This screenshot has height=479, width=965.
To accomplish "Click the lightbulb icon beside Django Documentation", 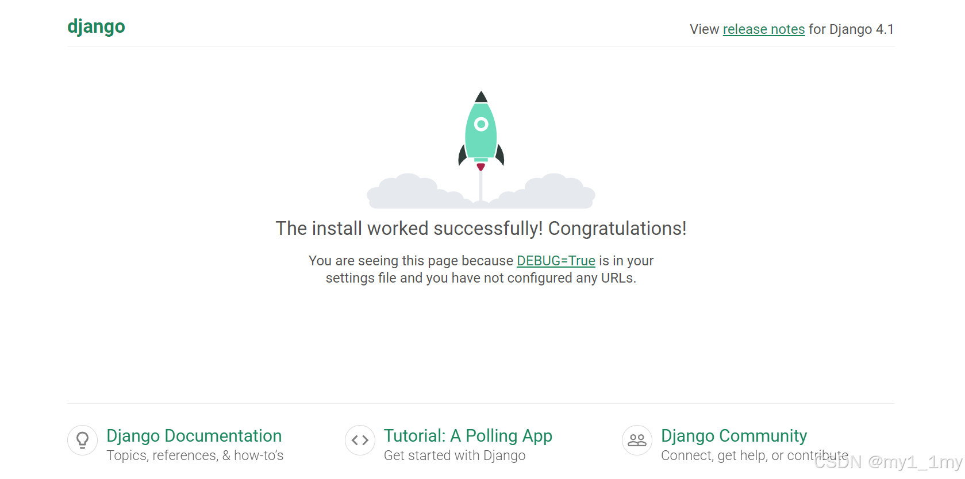I will click(x=82, y=440).
